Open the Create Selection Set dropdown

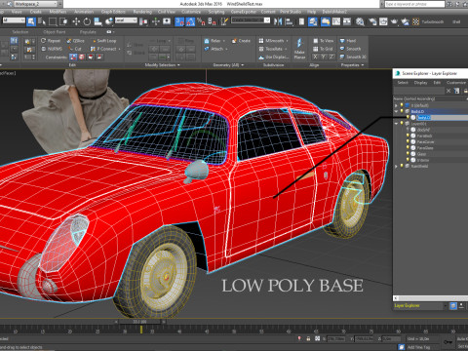click(x=251, y=20)
